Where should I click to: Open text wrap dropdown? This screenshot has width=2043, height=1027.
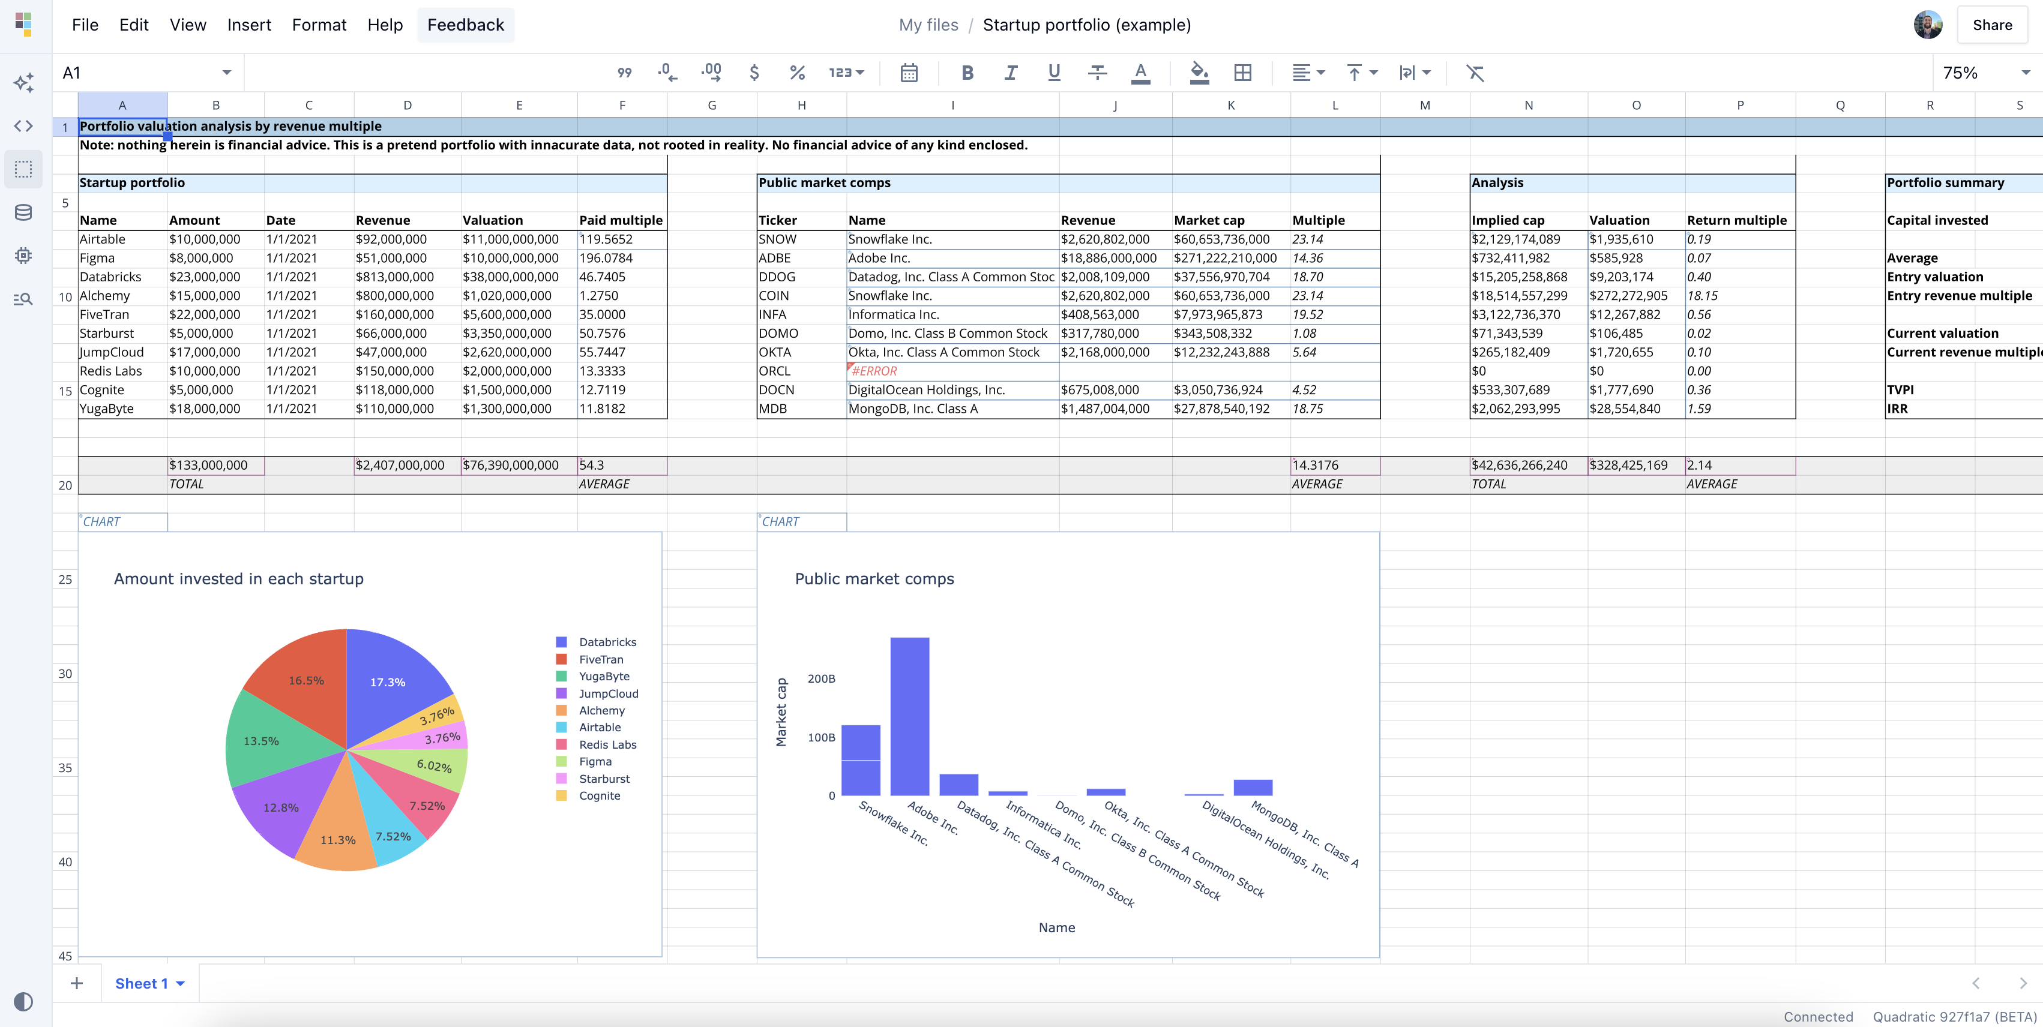[1415, 73]
